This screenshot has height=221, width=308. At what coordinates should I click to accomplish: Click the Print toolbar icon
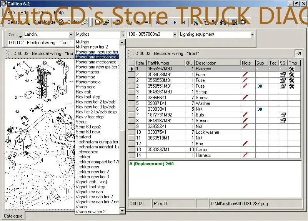pyautogui.click(x=118, y=22)
